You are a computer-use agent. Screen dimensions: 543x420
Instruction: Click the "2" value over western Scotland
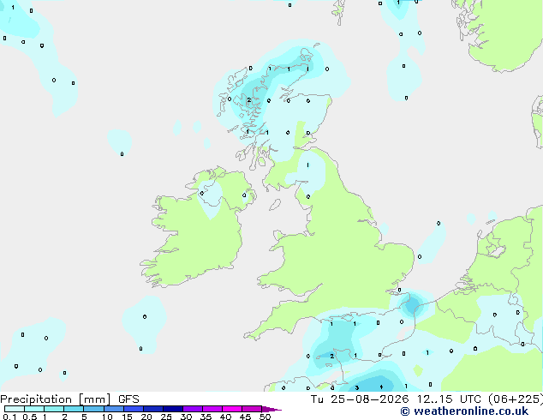249,100
